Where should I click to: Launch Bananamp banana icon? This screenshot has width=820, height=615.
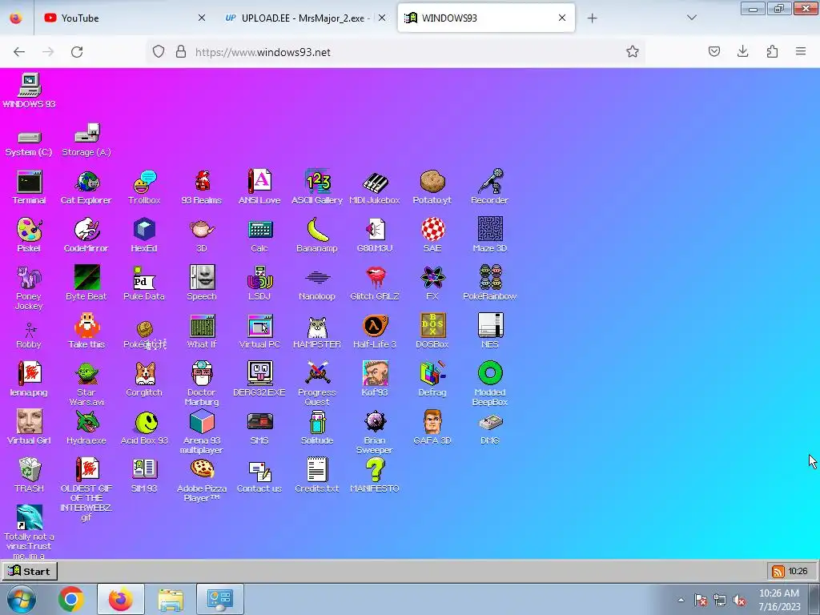317,235
